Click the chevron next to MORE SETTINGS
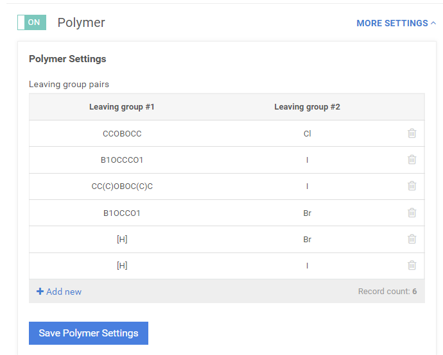 [433, 23]
